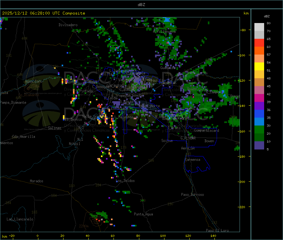Click the timestamp '2025/12/12 06:28:00 UTC Composite'

pyautogui.click(x=43, y=13)
